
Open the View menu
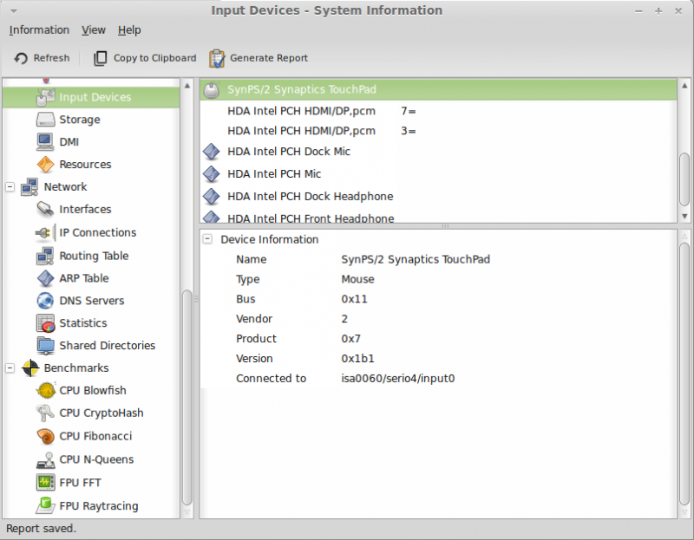(94, 29)
